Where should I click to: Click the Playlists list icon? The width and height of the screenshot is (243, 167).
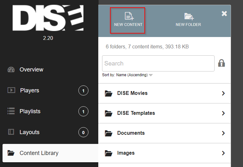(x=11, y=111)
